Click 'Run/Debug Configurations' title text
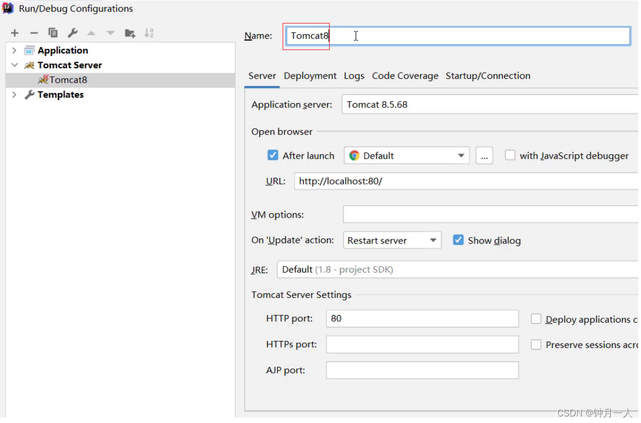The height and width of the screenshot is (423, 641). [76, 9]
